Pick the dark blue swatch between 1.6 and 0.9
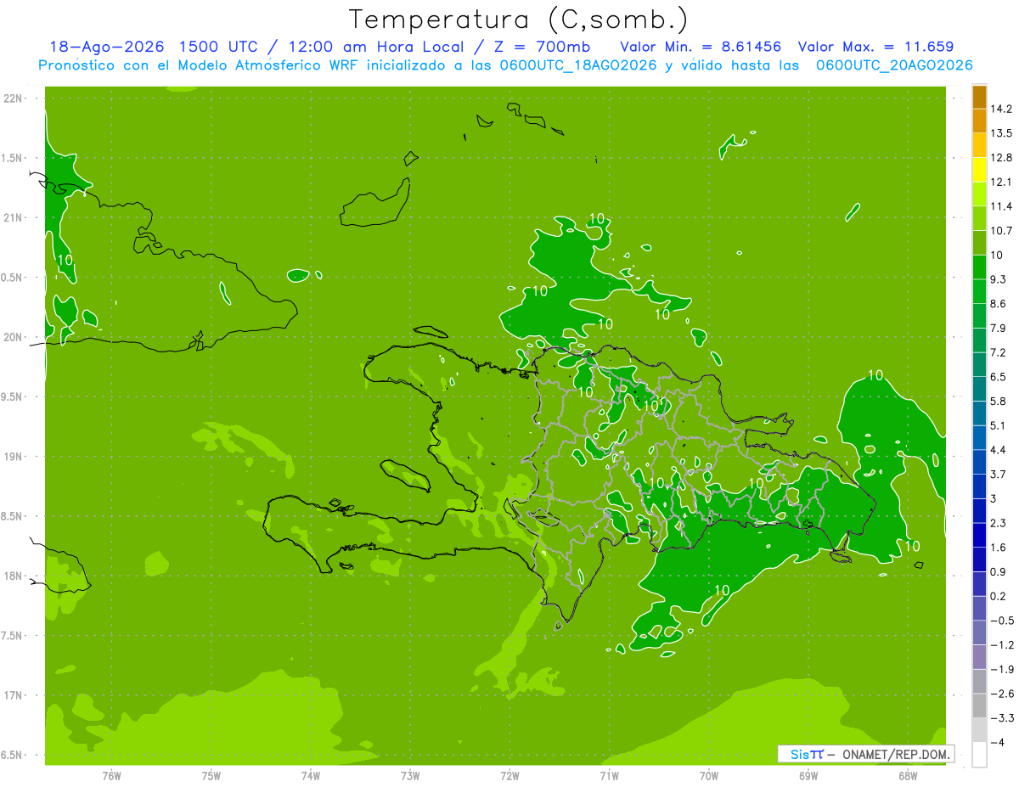1019x787 pixels. point(979,559)
